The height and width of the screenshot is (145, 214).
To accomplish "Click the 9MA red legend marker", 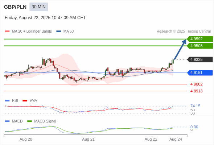I will (x=25, y=101).
